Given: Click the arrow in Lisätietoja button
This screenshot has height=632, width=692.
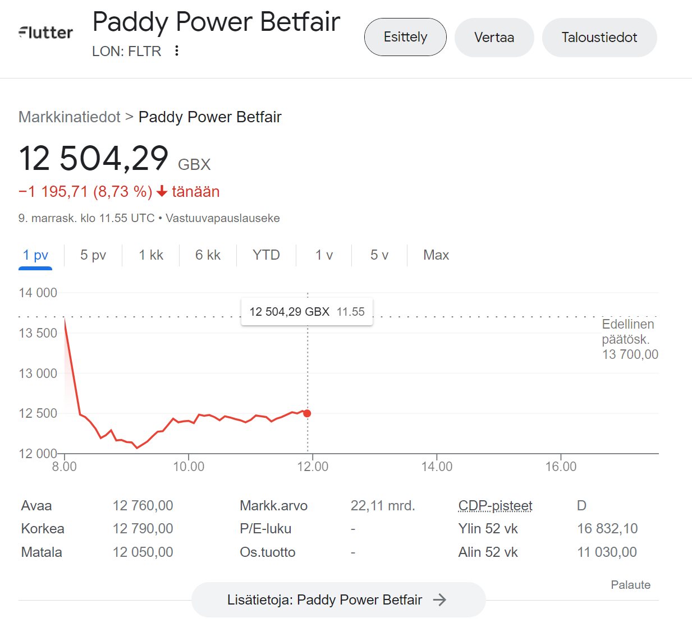Looking at the screenshot, I should 440,600.
